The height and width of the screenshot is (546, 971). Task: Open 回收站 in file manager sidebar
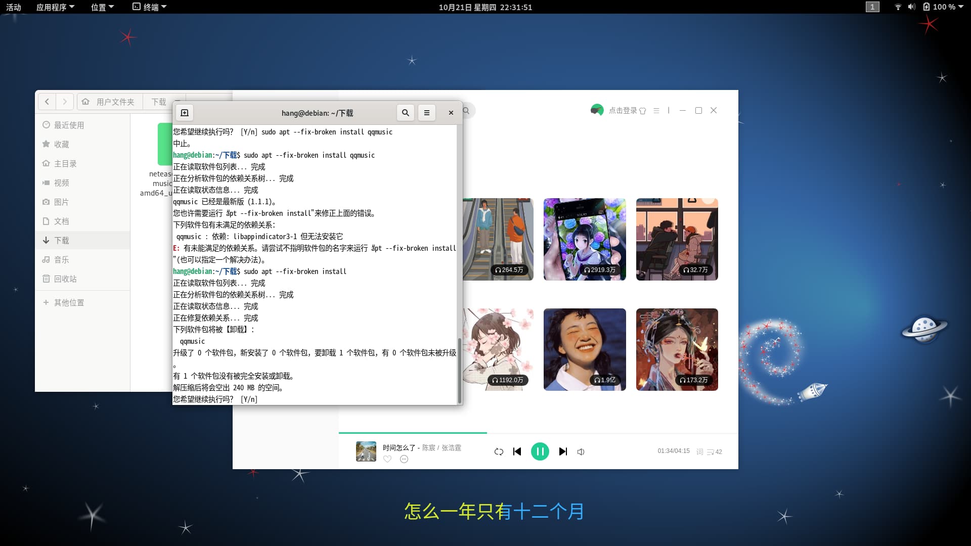[65, 279]
